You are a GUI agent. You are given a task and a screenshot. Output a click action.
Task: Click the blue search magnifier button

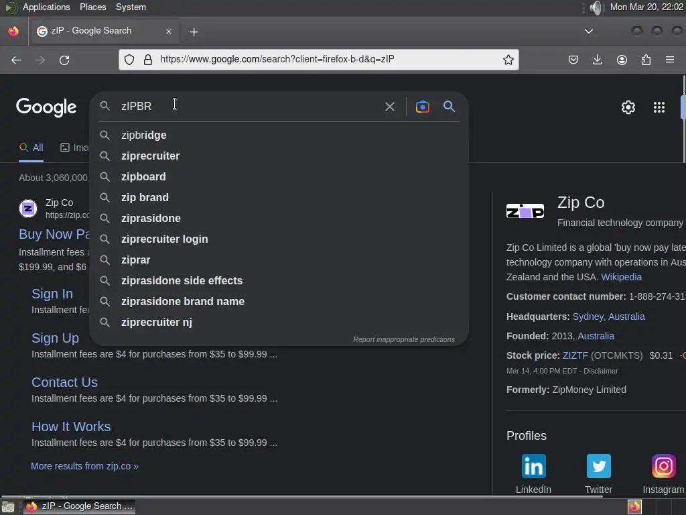click(x=449, y=106)
